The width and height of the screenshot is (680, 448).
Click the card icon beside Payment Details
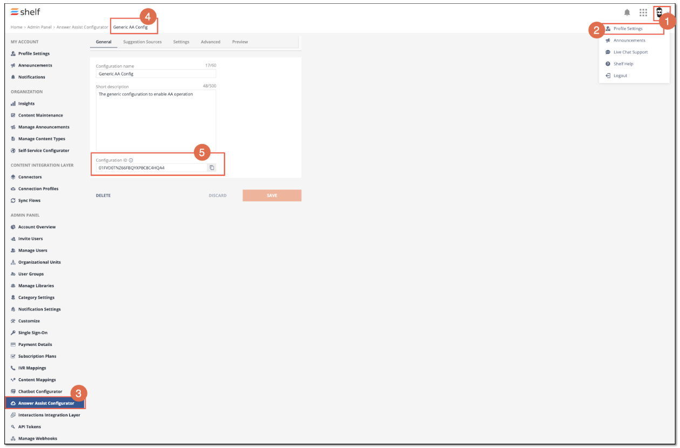13,344
